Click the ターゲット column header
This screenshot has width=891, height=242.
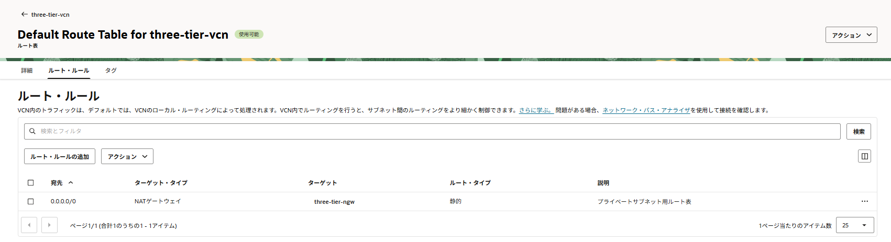pos(322,183)
